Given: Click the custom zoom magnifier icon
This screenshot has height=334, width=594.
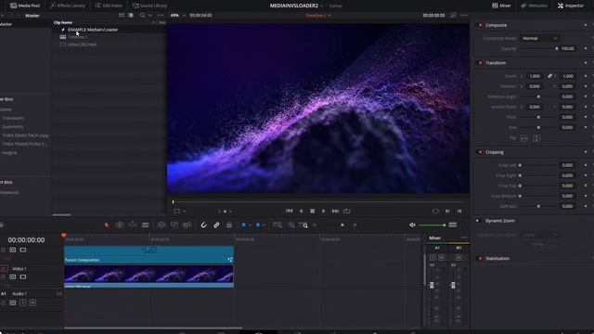Looking at the screenshot, I should click(x=303, y=225).
